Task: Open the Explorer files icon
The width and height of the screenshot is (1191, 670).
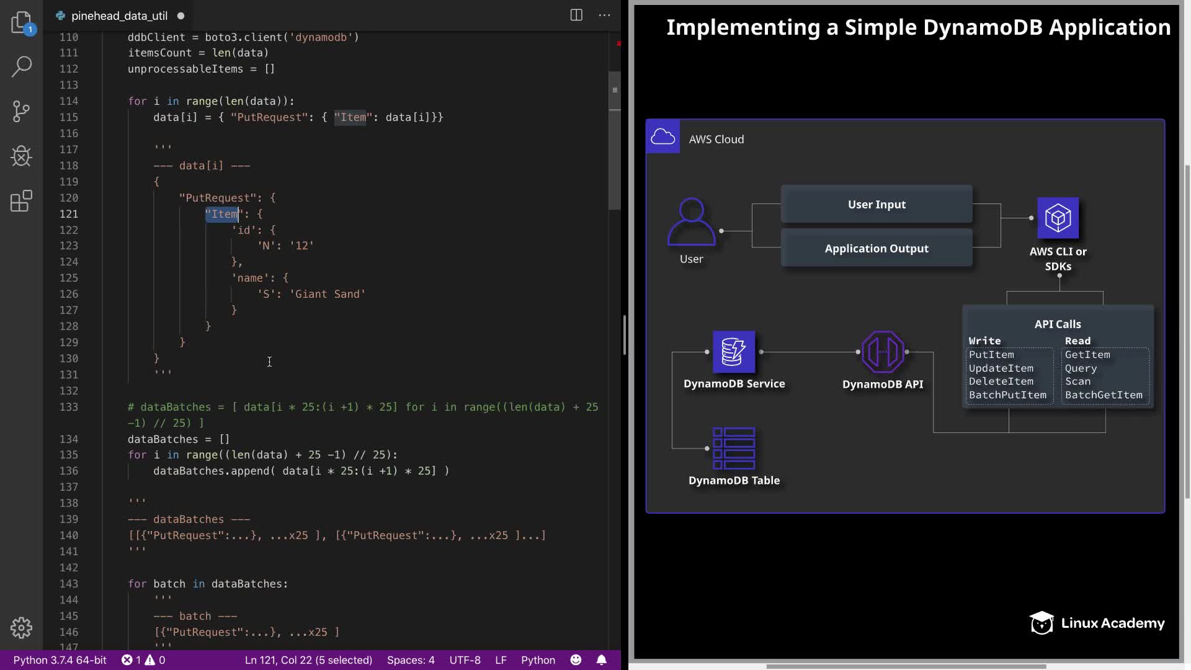Action: pos(22,23)
